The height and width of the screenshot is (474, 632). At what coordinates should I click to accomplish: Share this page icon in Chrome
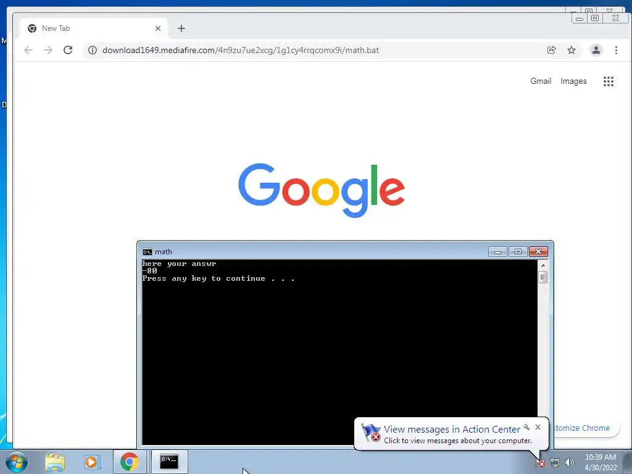(x=551, y=50)
